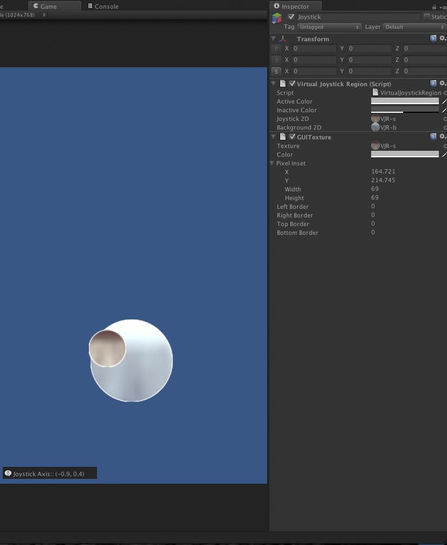Image resolution: width=447 pixels, height=545 pixels.
Task: Click the 'Joystick Axis:: (-0.9, 0.4)' status message
Action: (49, 474)
